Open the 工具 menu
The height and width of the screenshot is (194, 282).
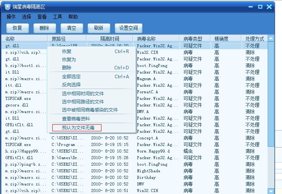click(x=57, y=17)
